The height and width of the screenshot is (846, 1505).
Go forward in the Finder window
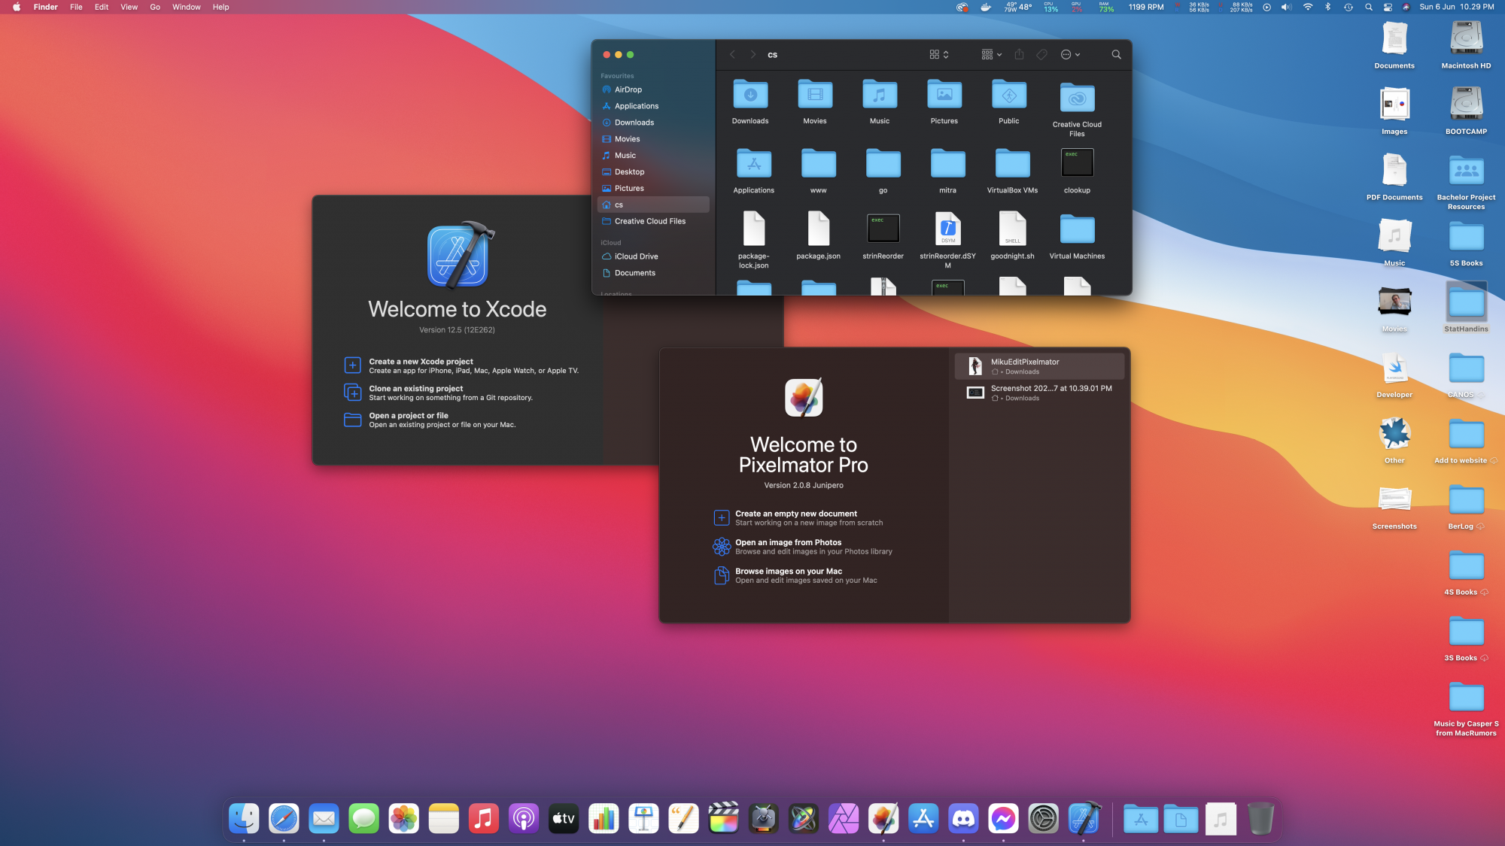752,55
